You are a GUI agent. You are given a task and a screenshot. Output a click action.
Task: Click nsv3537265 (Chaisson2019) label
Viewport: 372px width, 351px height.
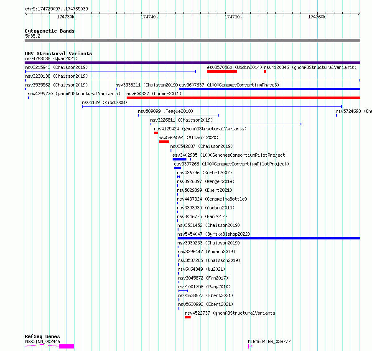coord(209,260)
